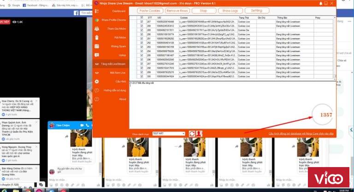Screen dimensions: 354x192
Task: Toggle the checkbox in row 295
Action: [142, 55]
